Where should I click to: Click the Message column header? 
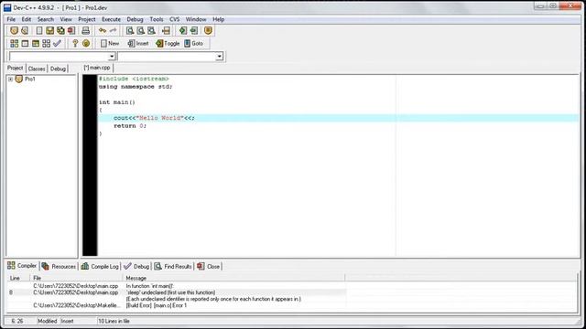coord(233,278)
